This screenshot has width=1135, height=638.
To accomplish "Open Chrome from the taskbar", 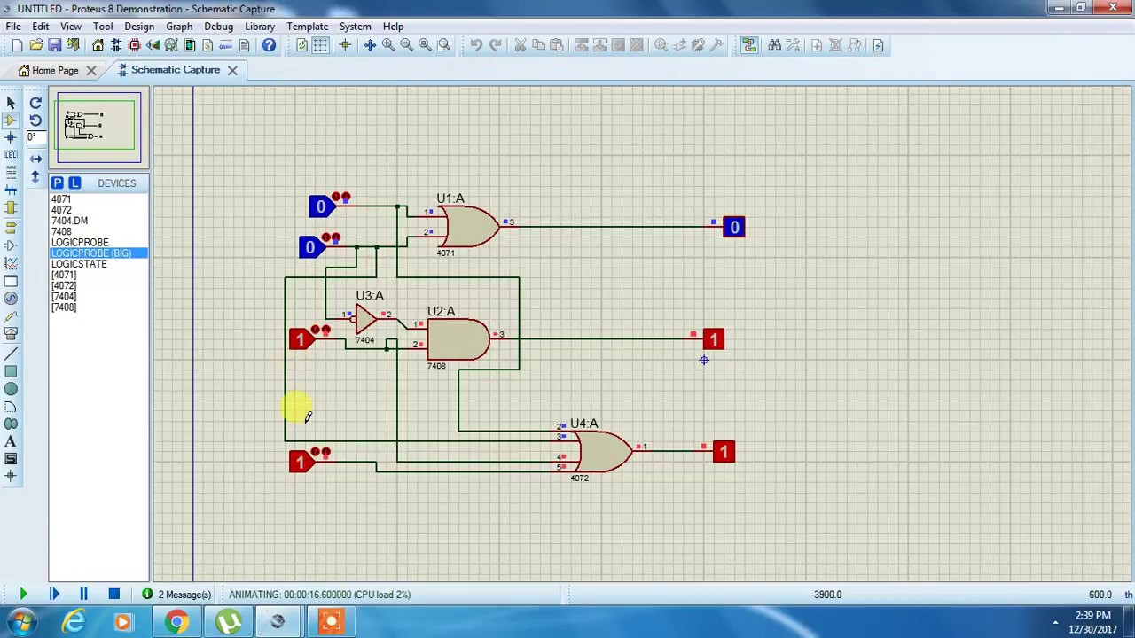I will tap(176, 622).
